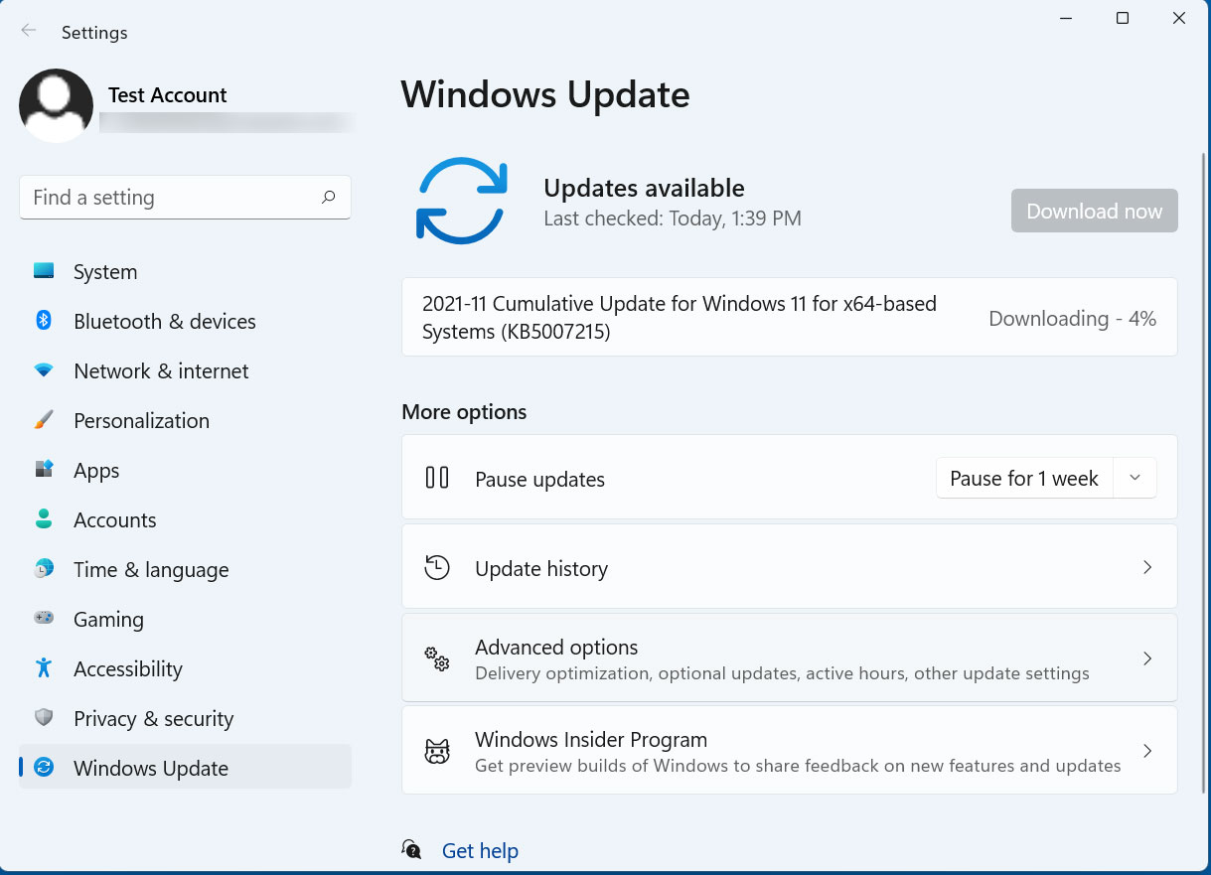
Task: Click the Test Account name
Action: (168, 95)
